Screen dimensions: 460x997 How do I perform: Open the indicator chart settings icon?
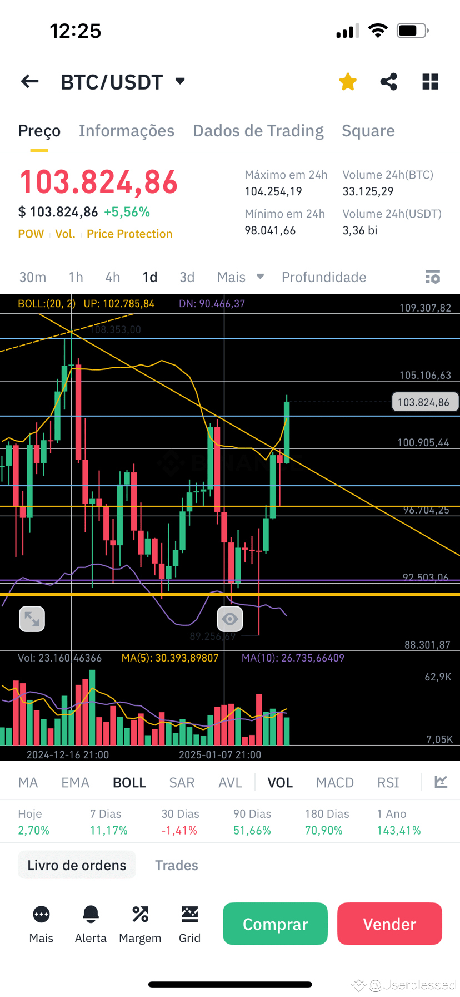tap(441, 782)
